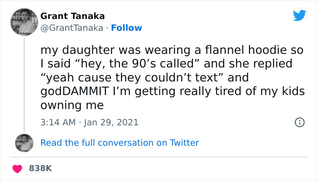
Task: Read the full conversation on Twitter
Action: (120, 143)
